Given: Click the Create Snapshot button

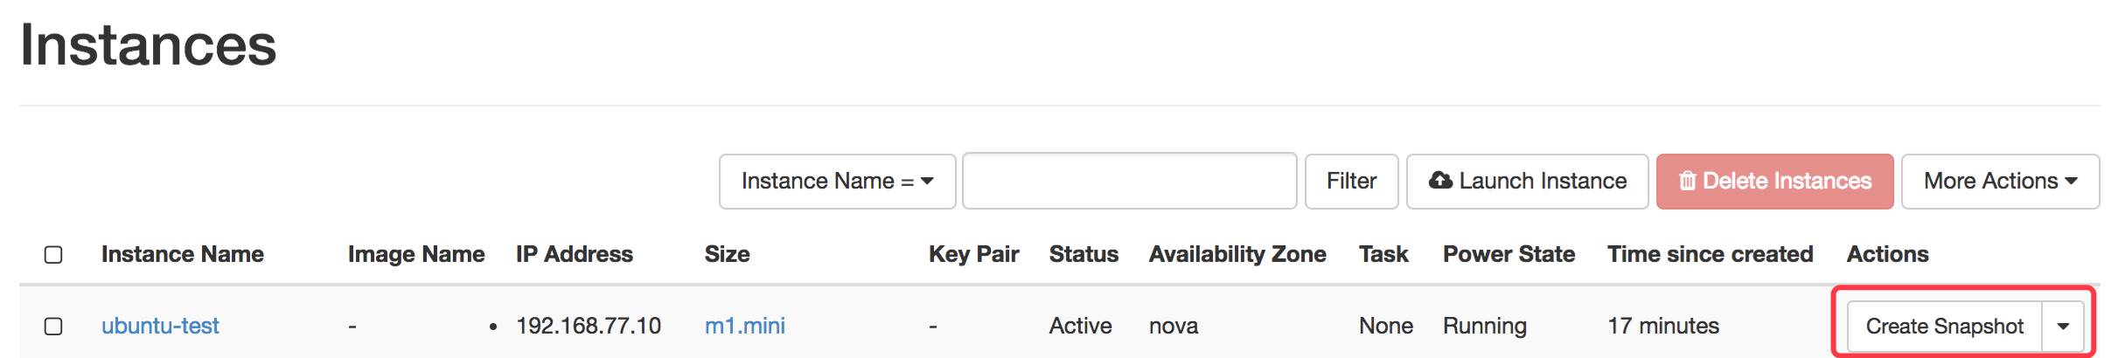Looking at the screenshot, I should tap(1944, 326).
